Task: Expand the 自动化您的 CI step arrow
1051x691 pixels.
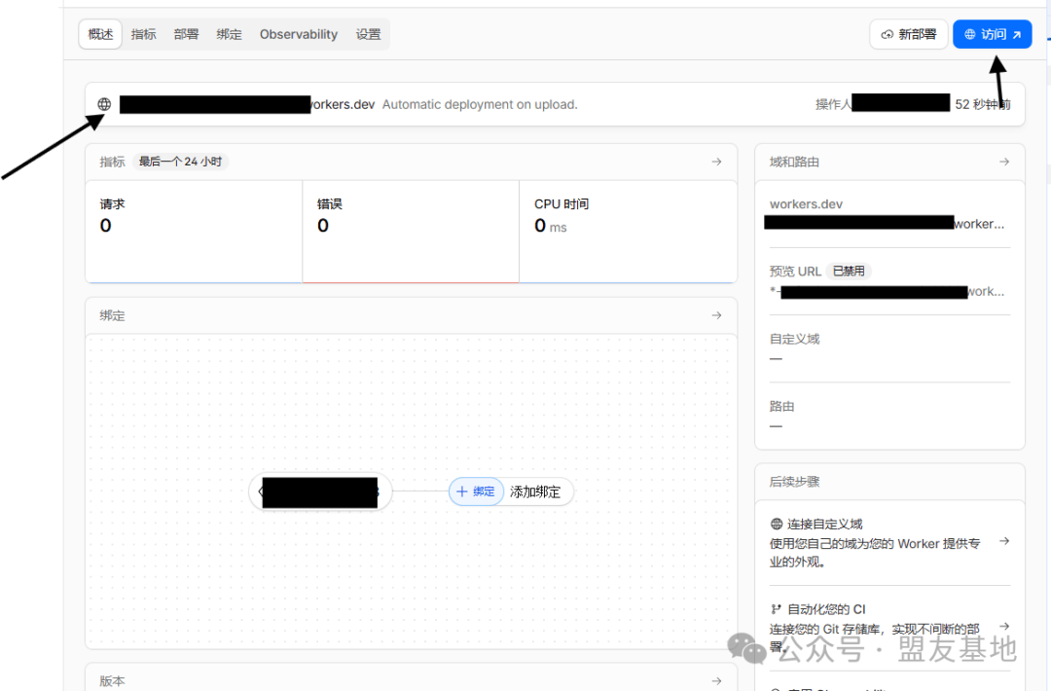Action: pyautogui.click(x=1004, y=626)
